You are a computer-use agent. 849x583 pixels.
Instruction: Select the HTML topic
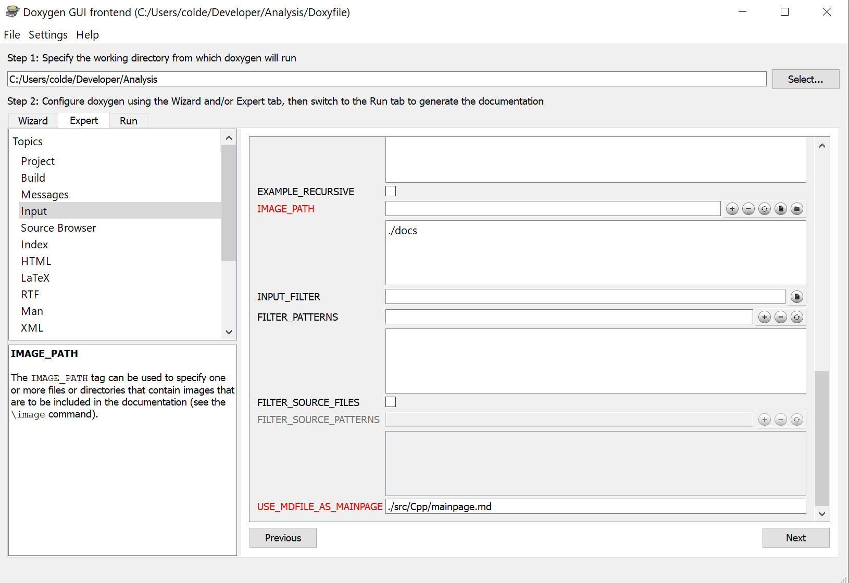tap(36, 261)
